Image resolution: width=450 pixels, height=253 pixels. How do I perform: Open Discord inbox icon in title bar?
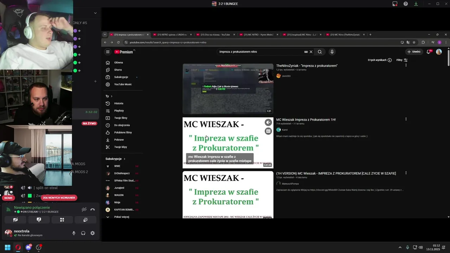395,4
